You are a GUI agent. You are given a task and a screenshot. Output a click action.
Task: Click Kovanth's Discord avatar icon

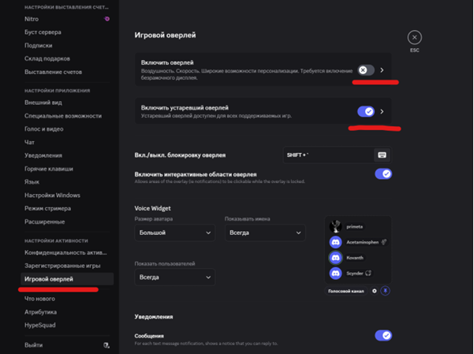pyautogui.click(x=335, y=258)
